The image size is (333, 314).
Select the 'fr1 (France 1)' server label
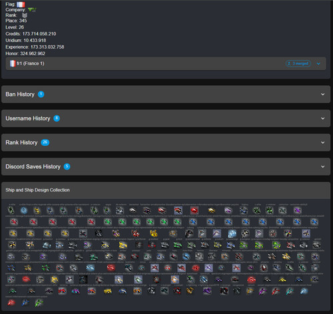pyautogui.click(x=31, y=63)
